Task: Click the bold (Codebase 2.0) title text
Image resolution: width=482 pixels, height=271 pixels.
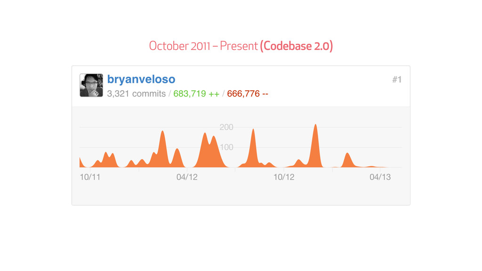Action: pyautogui.click(x=297, y=46)
